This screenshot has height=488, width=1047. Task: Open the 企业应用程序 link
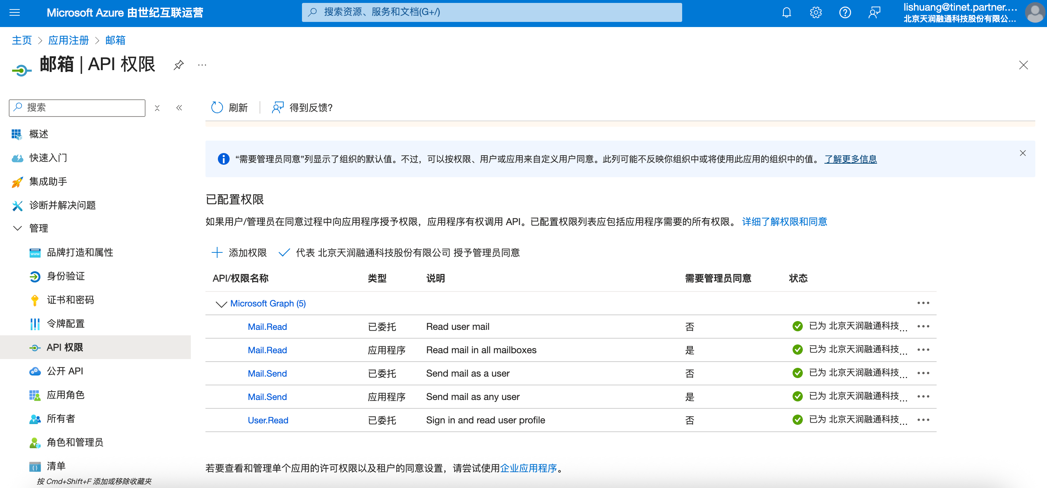[x=528, y=468]
